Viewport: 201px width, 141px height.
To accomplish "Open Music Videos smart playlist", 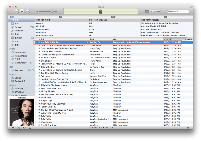I will coord(22,95).
